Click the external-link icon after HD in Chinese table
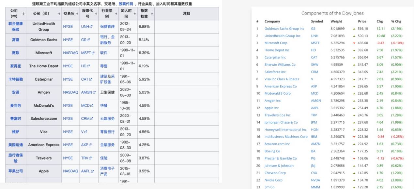This screenshot has height=189, width=414. [x=89, y=66]
